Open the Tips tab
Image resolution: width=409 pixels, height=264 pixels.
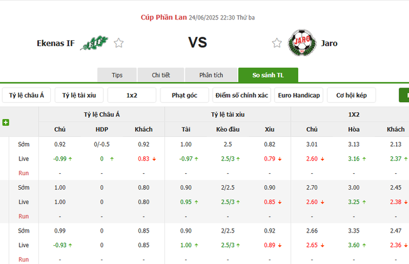click(117, 75)
